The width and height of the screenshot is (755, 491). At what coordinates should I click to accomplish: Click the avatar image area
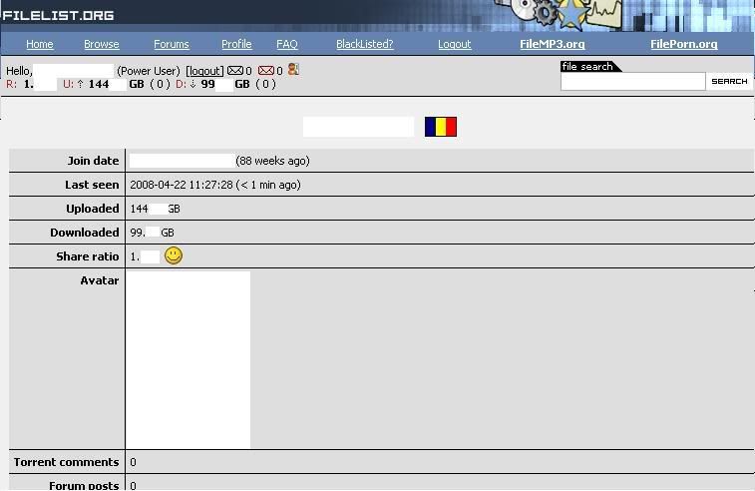tap(188, 359)
